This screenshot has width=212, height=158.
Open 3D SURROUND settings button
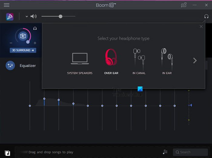click(23, 50)
